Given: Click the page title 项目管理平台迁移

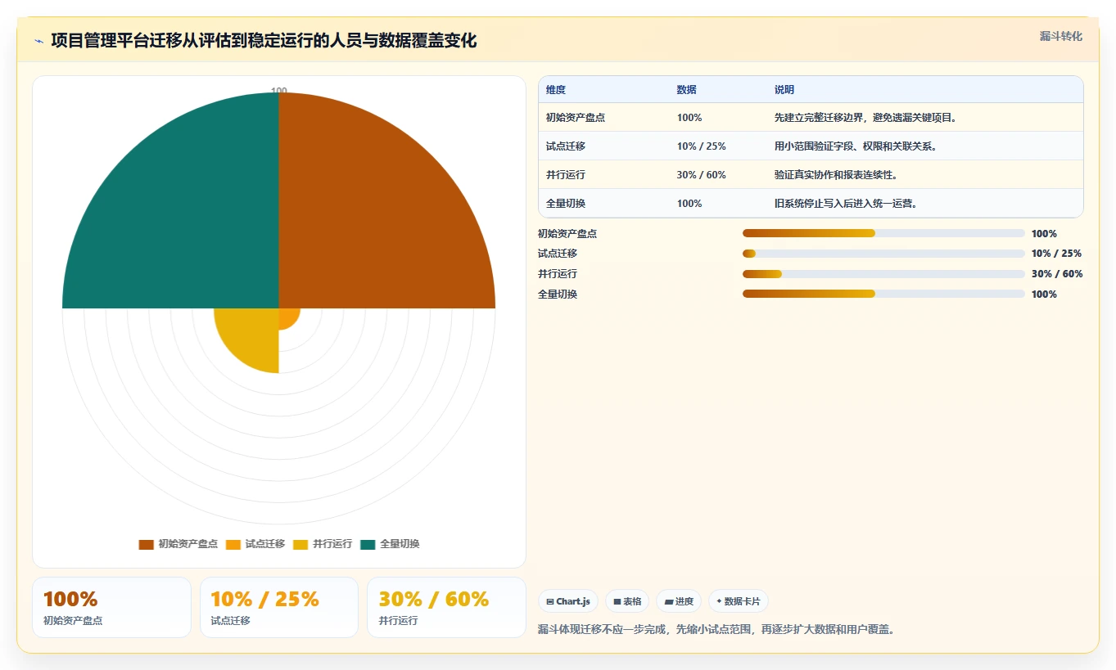Looking at the screenshot, I should coord(264,40).
